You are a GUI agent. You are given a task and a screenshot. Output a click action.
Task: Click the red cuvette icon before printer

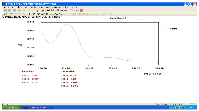point(43,10)
